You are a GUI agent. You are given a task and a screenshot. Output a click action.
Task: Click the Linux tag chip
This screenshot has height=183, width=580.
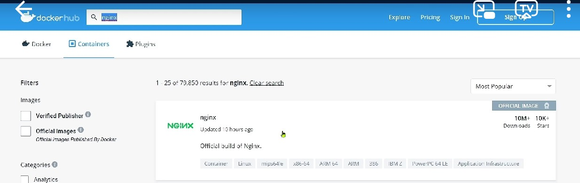[x=244, y=164]
